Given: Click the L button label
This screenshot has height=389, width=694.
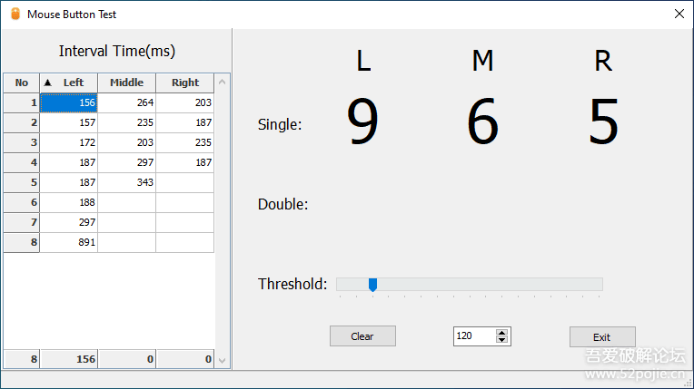Looking at the screenshot, I should [x=363, y=61].
